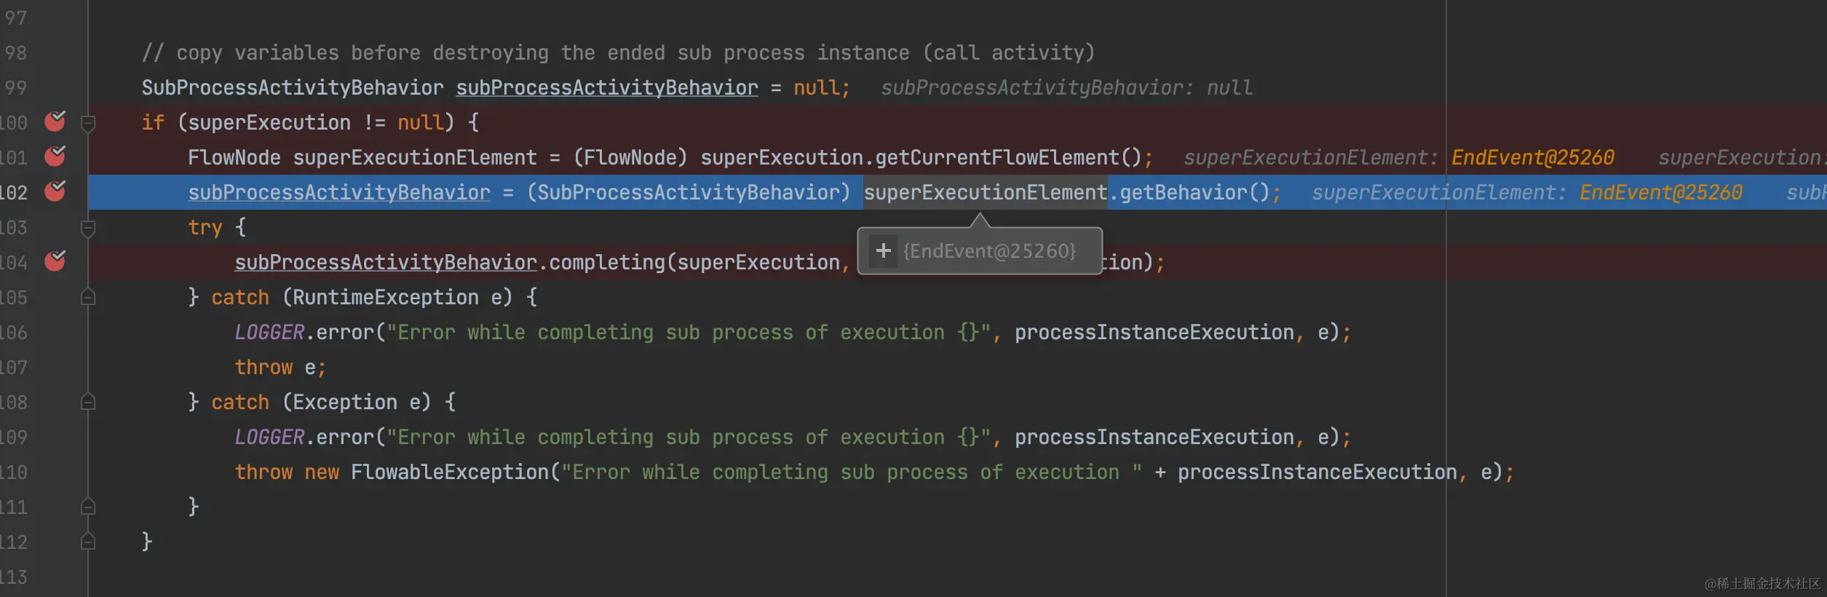This screenshot has height=597, width=1827.
Task: Click fold end marker on line 111
Action: (x=88, y=507)
